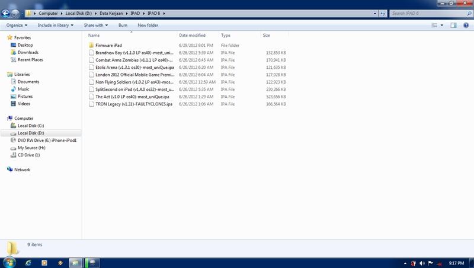
Task: Select Combat Arms Zombies file icon
Action: click(91, 60)
